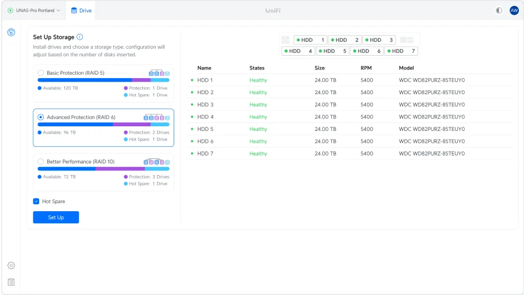Click the RAID 6 drive layout icon
Viewport: 524px width, 295px height.
tap(156, 117)
